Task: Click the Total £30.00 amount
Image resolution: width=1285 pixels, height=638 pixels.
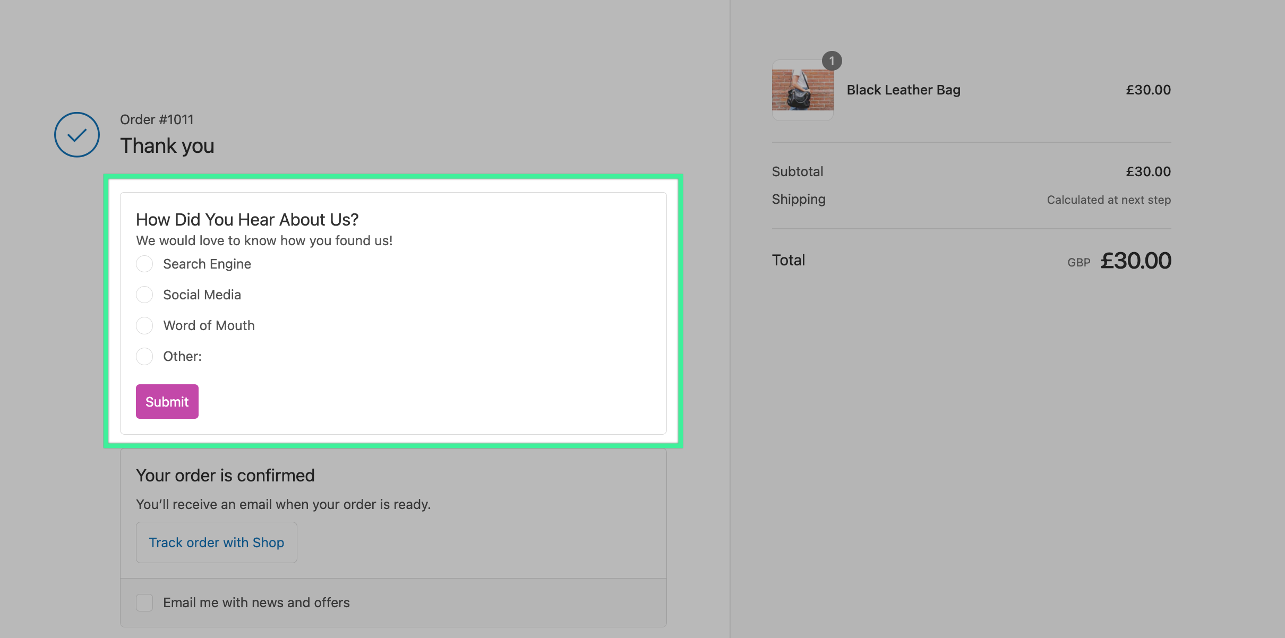Action: point(1135,261)
